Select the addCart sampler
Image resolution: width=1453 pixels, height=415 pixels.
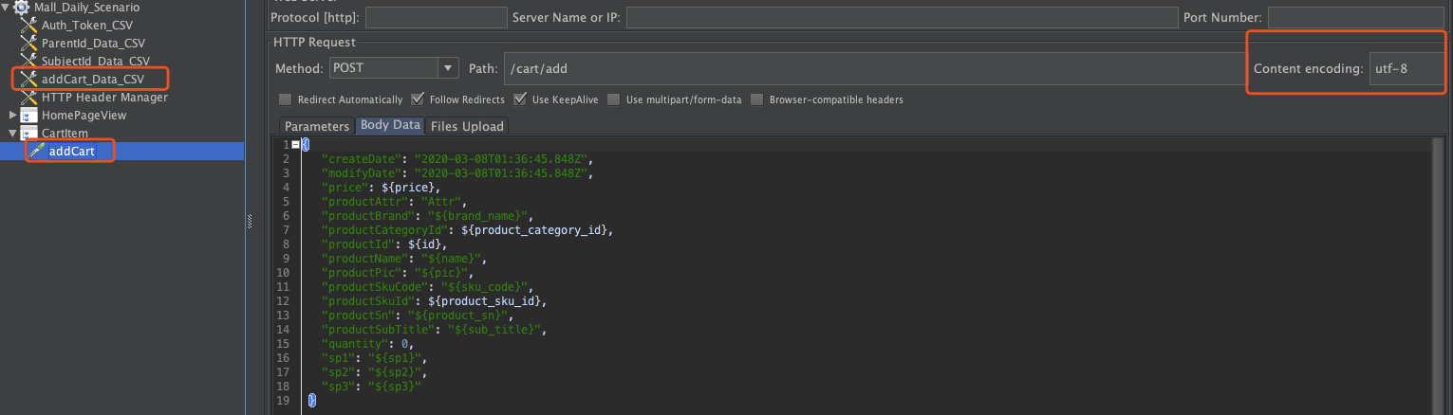(x=72, y=151)
